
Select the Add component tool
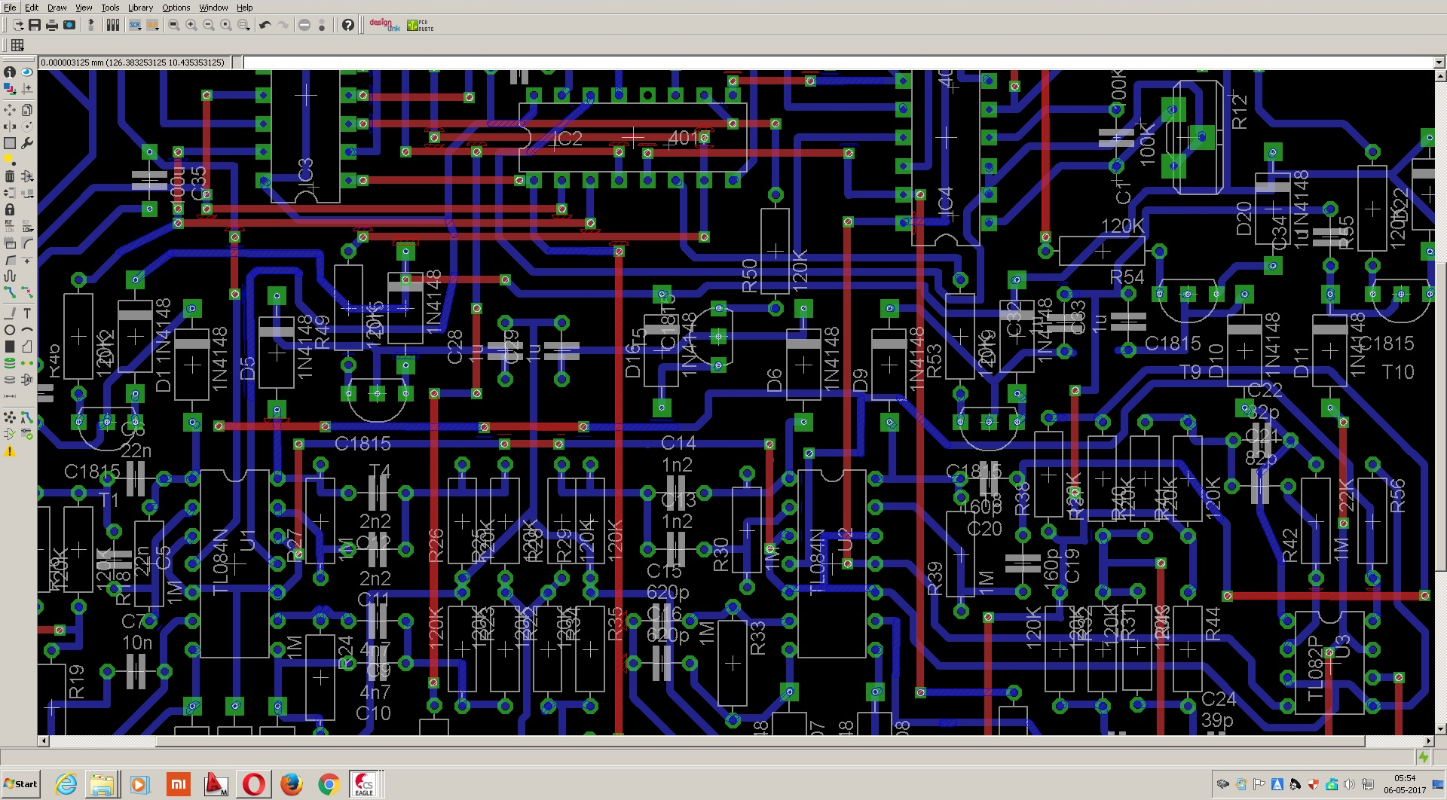point(27,176)
